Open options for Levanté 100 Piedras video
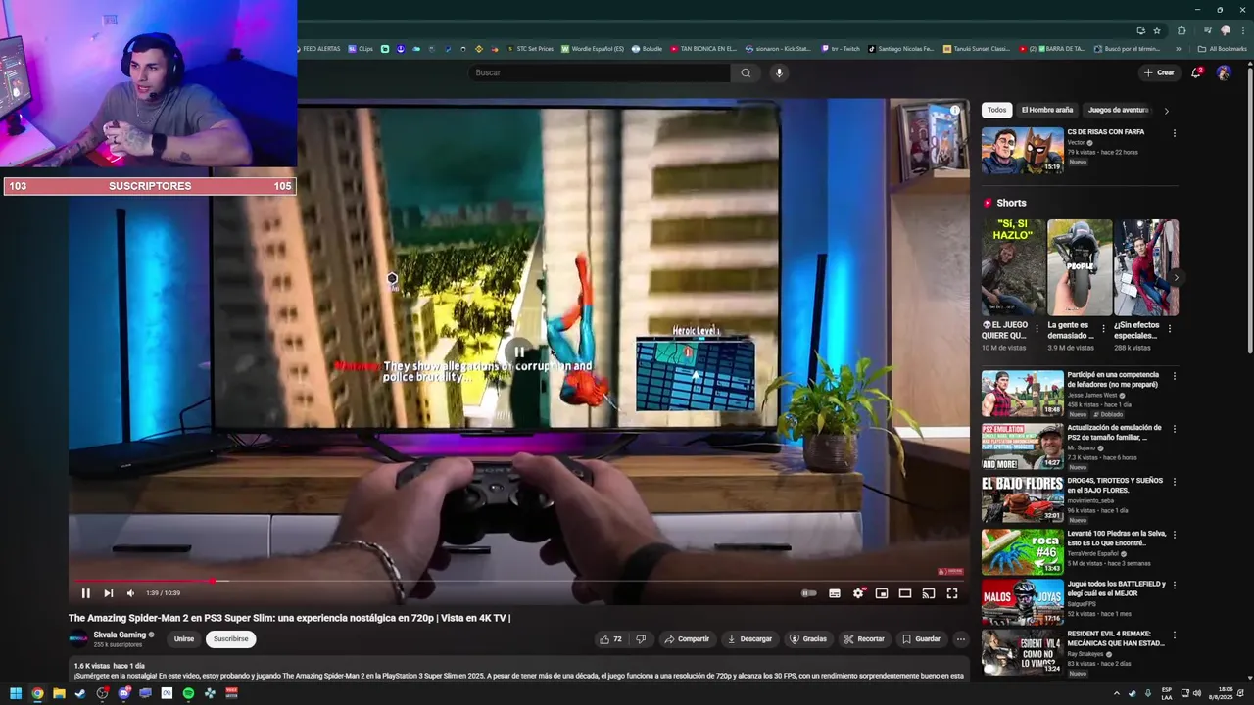The height and width of the screenshot is (705, 1254). [1175, 535]
